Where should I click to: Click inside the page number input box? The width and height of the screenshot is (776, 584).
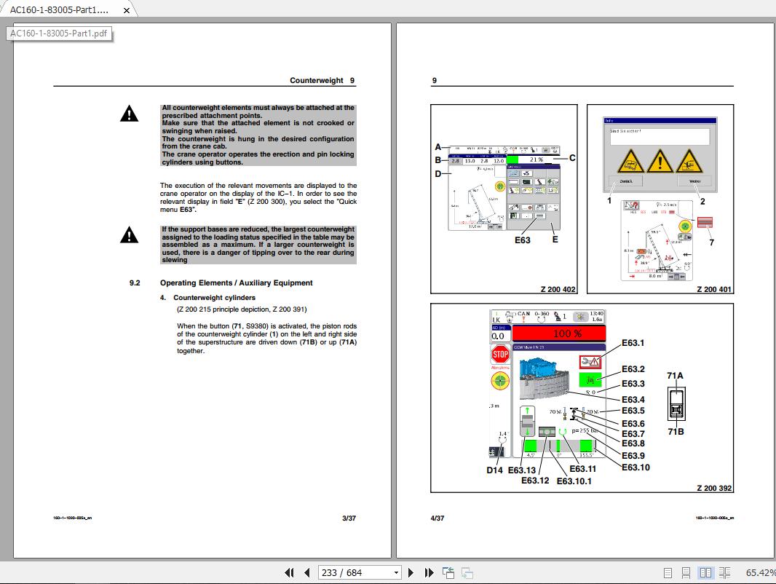click(349, 572)
